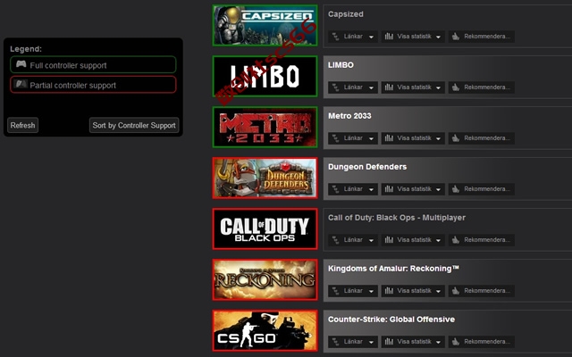Open the Dungeon Defenders game thumbnail
Image resolution: width=572 pixels, height=357 pixels.
[265, 178]
